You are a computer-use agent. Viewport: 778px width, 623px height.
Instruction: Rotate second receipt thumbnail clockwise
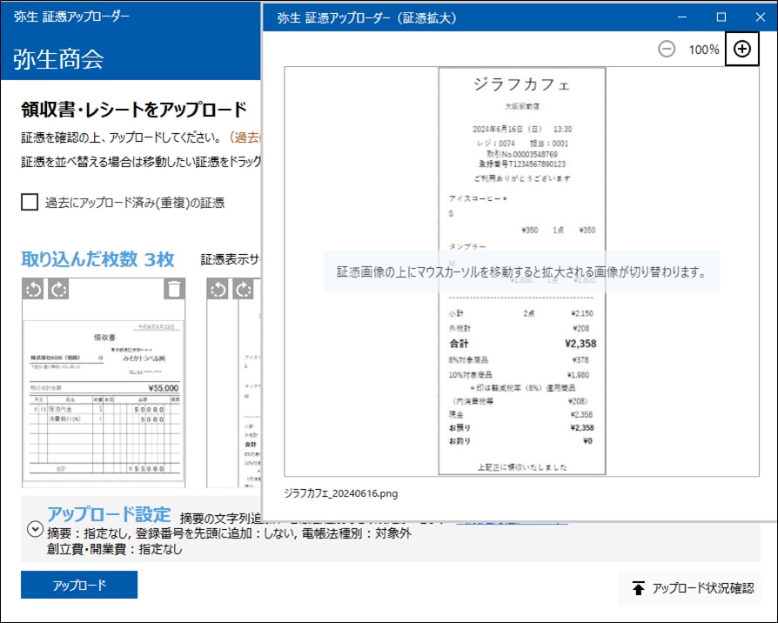tap(244, 289)
